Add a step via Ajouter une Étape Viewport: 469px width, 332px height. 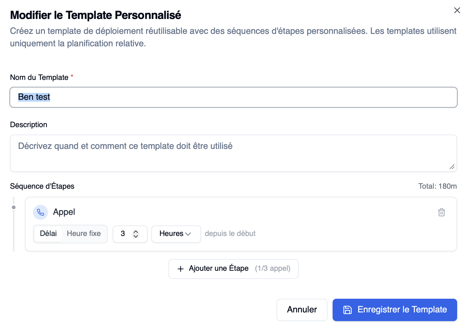233,269
